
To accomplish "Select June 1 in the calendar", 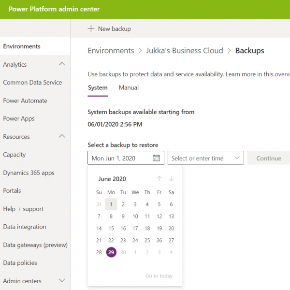I will (111, 204).
